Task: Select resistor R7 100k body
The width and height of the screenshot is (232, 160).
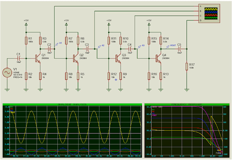Action: point(66,41)
